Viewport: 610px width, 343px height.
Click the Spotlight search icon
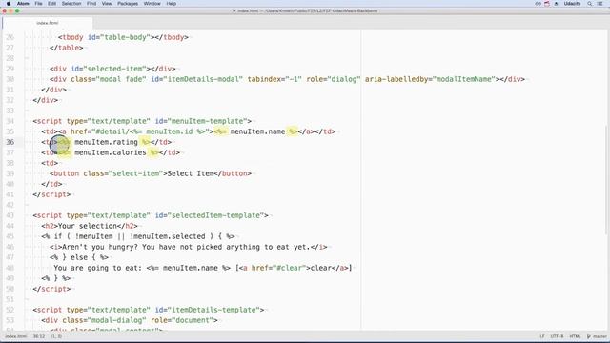click(x=590, y=4)
